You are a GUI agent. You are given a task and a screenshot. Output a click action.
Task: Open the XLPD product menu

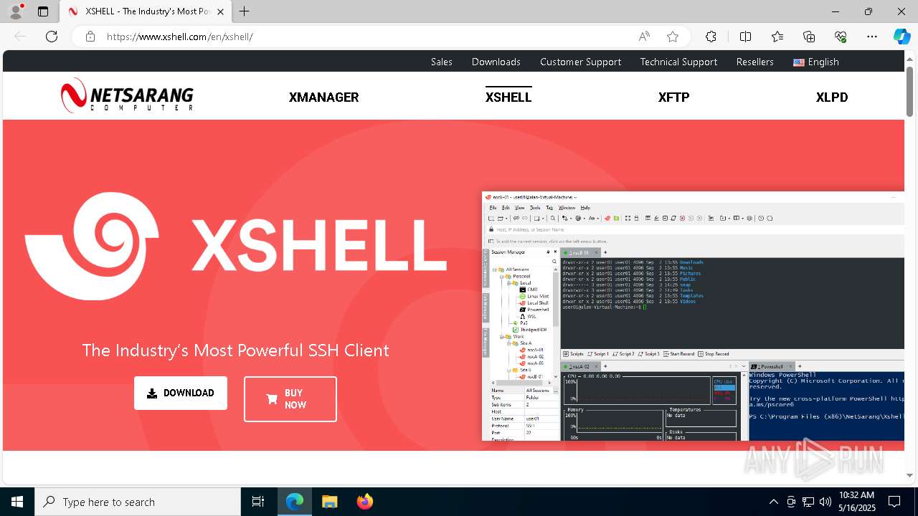click(x=832, y=97)
